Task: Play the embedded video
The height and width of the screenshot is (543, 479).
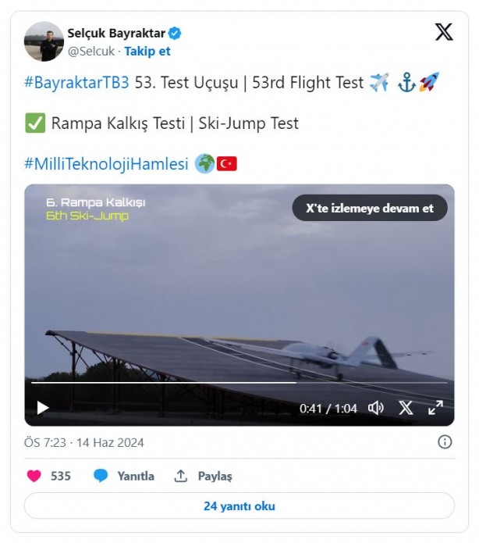Action: pyautogui.click(x=43, y=407)
